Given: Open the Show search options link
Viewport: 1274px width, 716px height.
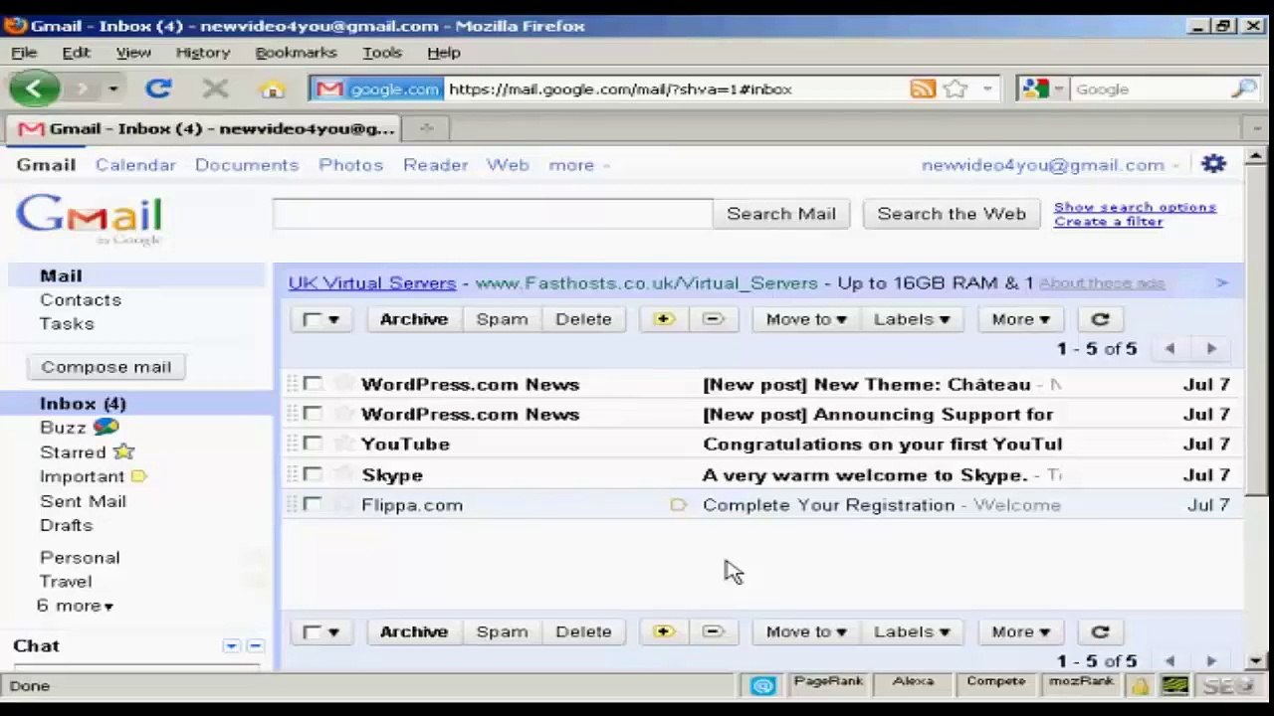Looking at the screenshot, I should pyautogui.click(x=1135, y=207).
